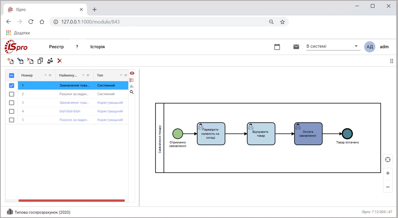Click the AД user avatar

[x=370, y=47]
